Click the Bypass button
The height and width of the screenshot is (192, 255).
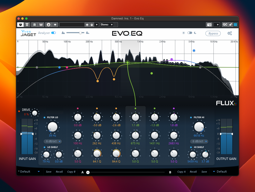click(x=213, y=33)
